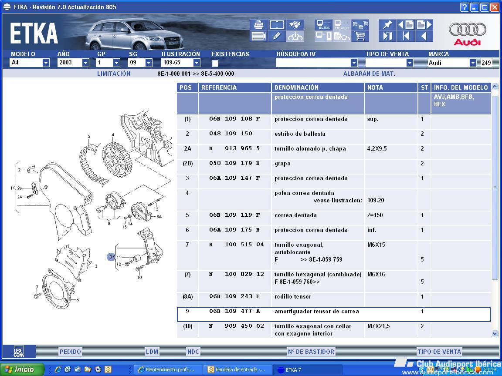Open Internet Explorer from quick launch

click(58, 369)
